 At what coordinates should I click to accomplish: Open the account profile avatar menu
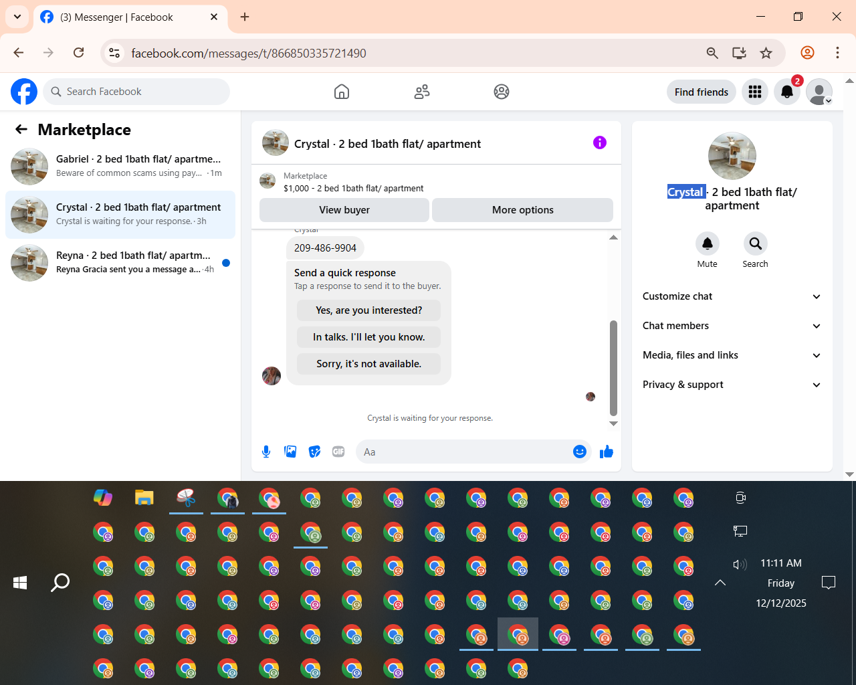pos(819,92)
